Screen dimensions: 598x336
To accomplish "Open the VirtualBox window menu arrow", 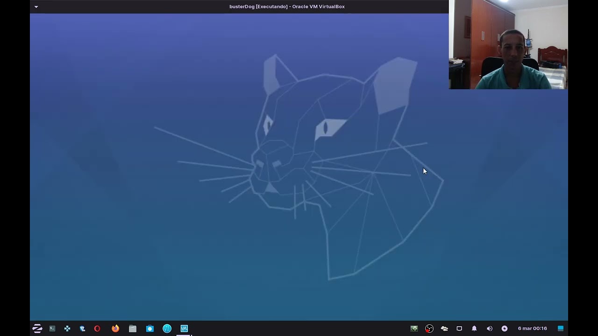I will click(x=36, y=7).
